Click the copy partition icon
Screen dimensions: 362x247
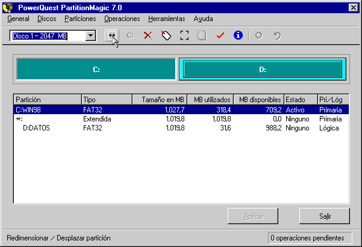pos(202,35)
